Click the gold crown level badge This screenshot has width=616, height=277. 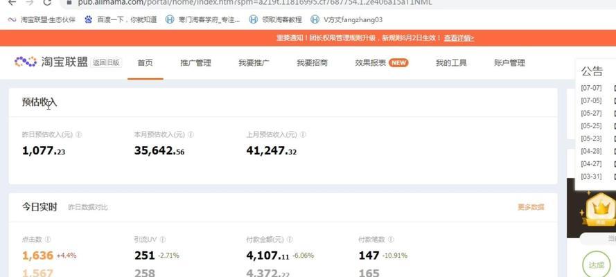coord(600,210)
